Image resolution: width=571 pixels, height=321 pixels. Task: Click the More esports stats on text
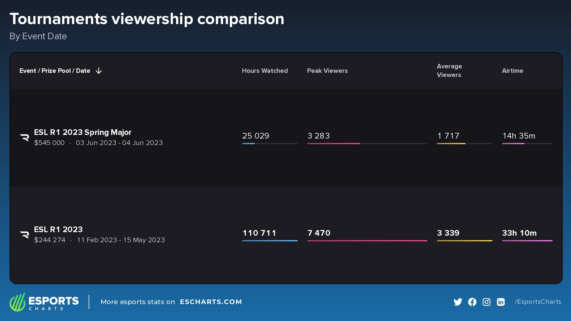[138, 302]
